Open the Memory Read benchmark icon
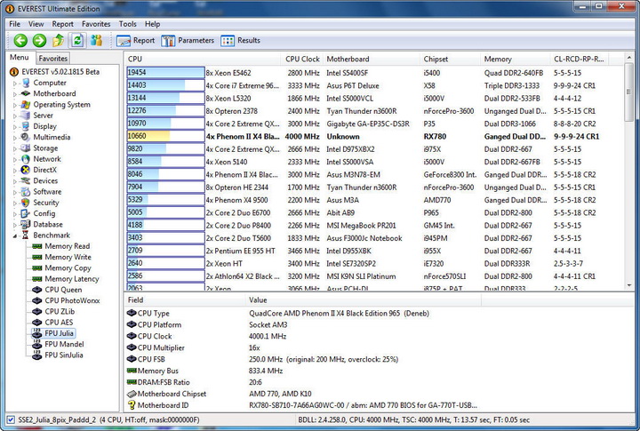This screenshot has width=640, height=431. pyautogui.click(x=37, y=246)
